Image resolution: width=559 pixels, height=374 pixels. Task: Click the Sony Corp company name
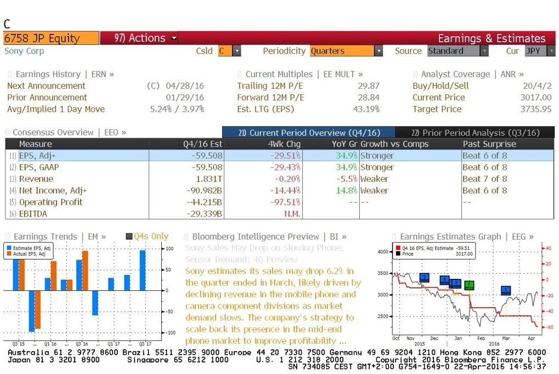click(24, 51)
